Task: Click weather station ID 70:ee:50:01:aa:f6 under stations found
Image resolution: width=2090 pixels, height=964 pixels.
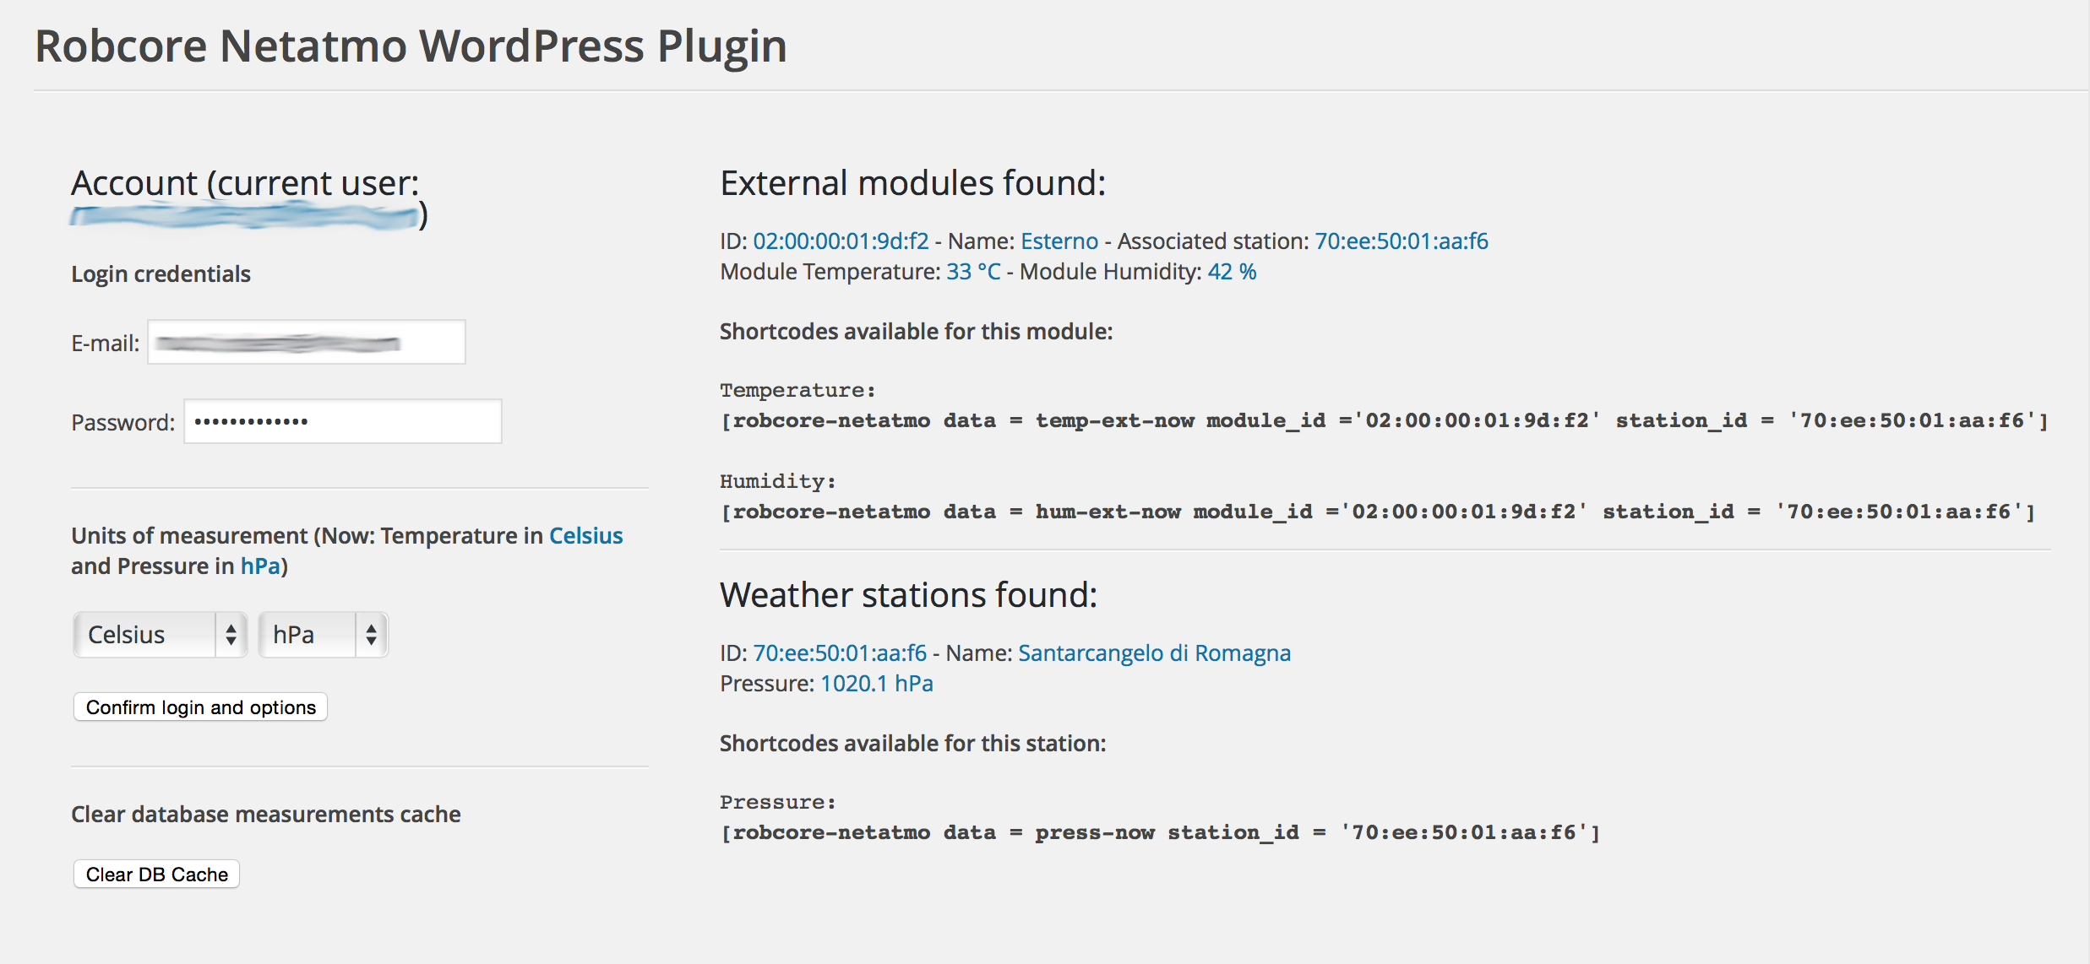Action: point(840,653)
